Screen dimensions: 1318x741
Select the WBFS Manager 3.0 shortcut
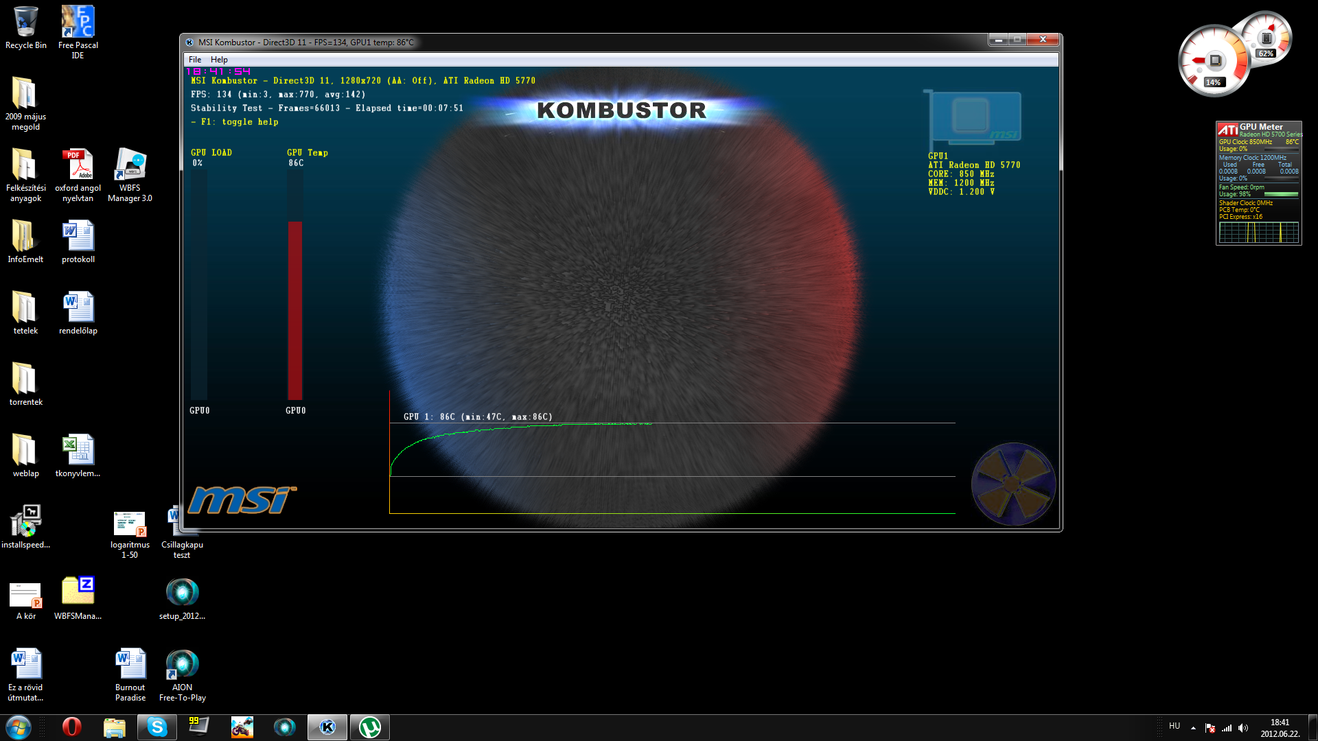pyautogui.click(x=130, y=175)
